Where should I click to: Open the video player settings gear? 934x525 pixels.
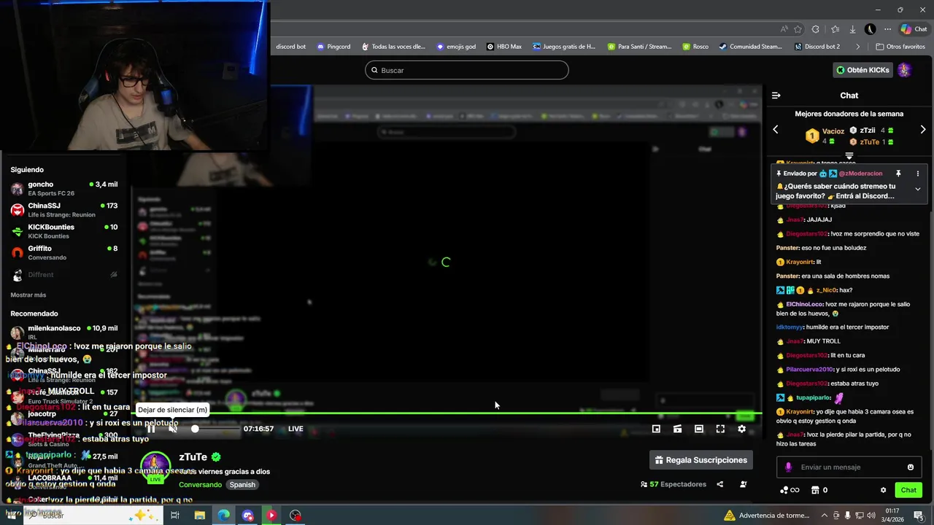click(742, 429)
